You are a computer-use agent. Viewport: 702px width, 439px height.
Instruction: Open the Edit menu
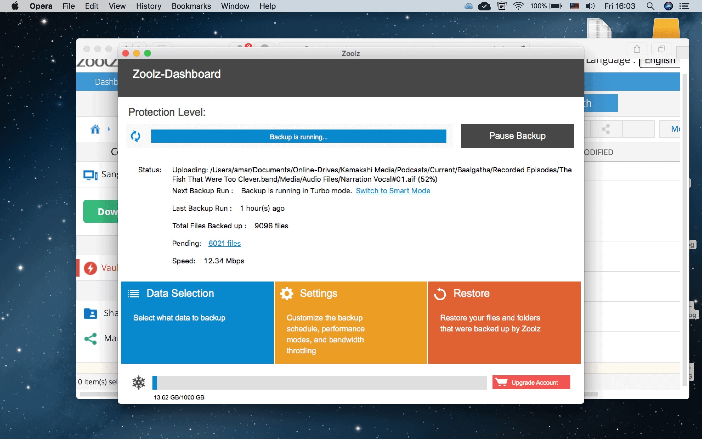click(91, 6)
